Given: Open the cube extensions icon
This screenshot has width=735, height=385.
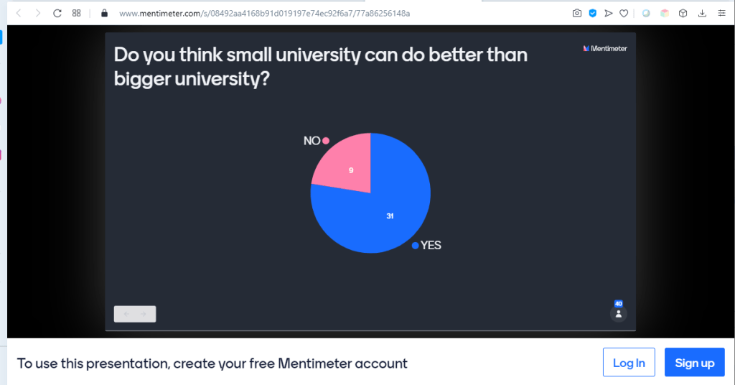Looking at the screenshot, I should pyautogui.click(x=683, y=13).
